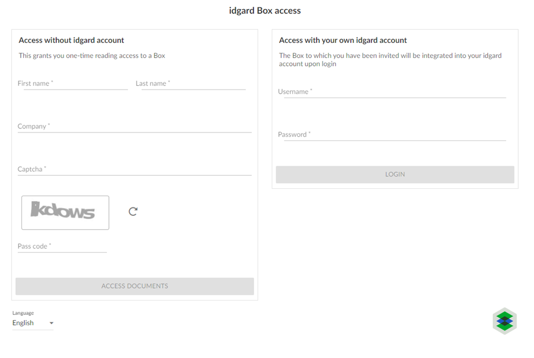This screenshot has height=358, width=534.
Task: Refresh the captcha image
Action: pos(133,211)
